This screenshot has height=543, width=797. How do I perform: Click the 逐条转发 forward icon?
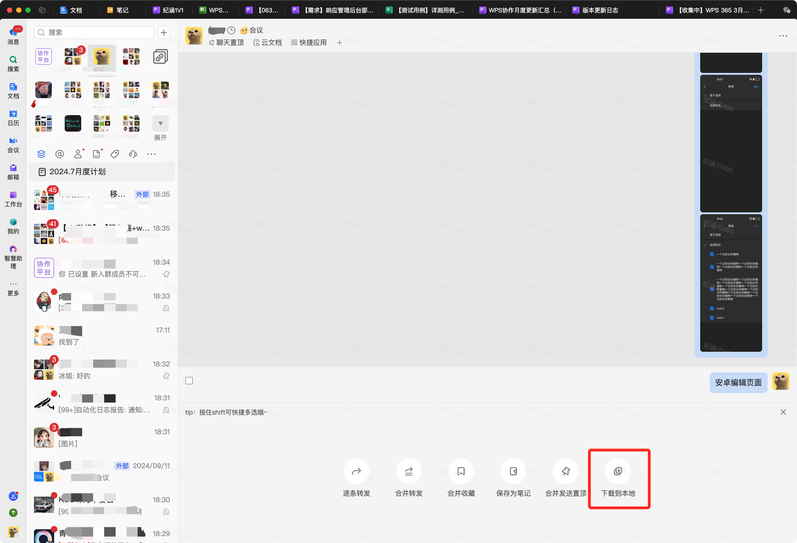(357, 471)
